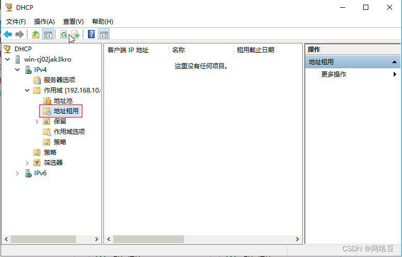The width and height of the screenshot is (402, 257).
Task: Click the tree pane scroll right arrow
Action: [97, 239]
